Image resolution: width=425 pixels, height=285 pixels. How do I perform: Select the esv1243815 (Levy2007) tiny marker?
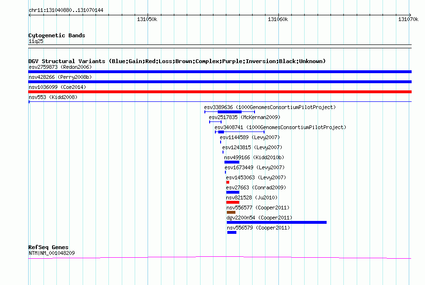point(223,152)
